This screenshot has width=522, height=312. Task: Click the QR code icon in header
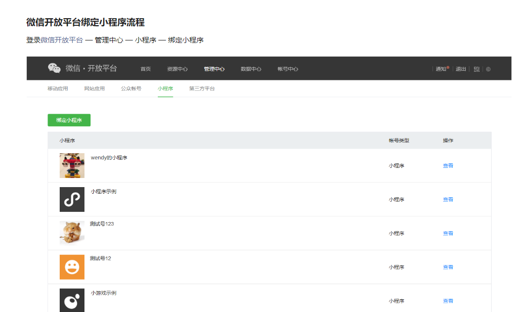pos(476,69)
